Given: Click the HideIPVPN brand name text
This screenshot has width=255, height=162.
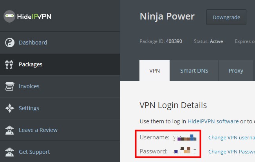Looking at the screenshot, I should 34,16.
